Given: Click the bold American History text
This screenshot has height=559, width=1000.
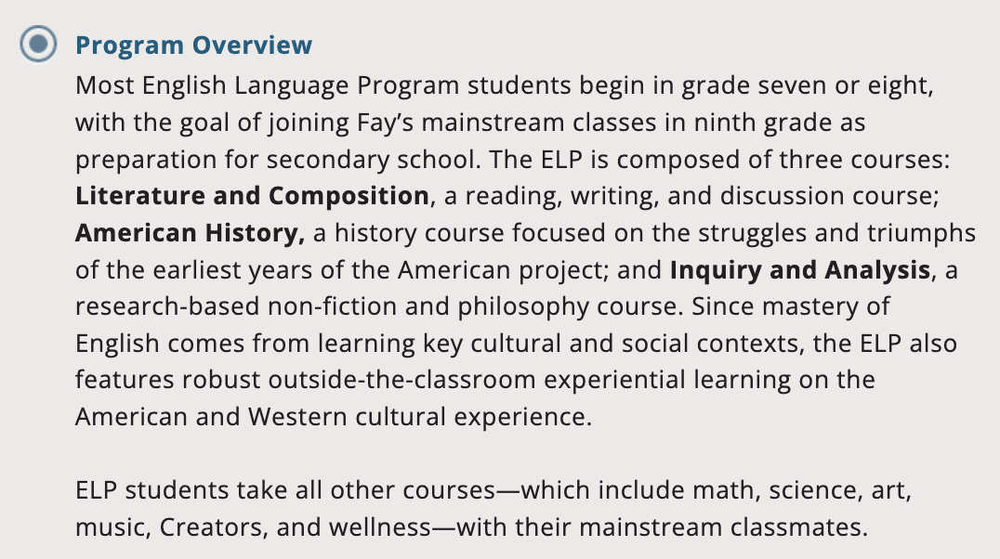Looking at the screenshot, I should pos(190,233).
